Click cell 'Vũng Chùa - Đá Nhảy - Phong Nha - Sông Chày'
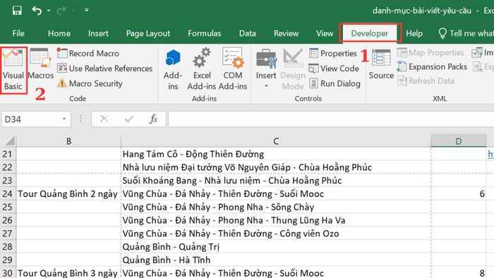 [276, 207]
